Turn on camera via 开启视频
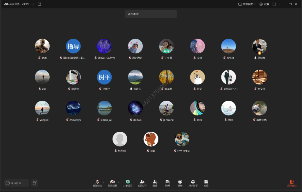The height and width of the screenshot is (192, 302). click(112, 182)
